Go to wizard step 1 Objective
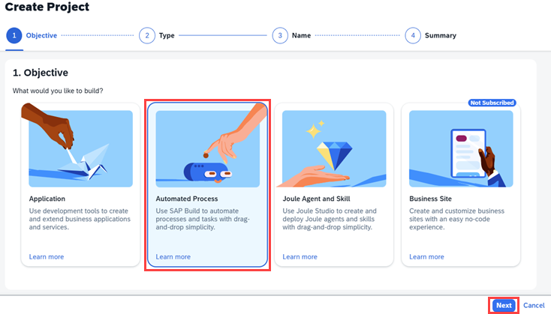Screen dimensions: 551x314 tap(32, 35)
